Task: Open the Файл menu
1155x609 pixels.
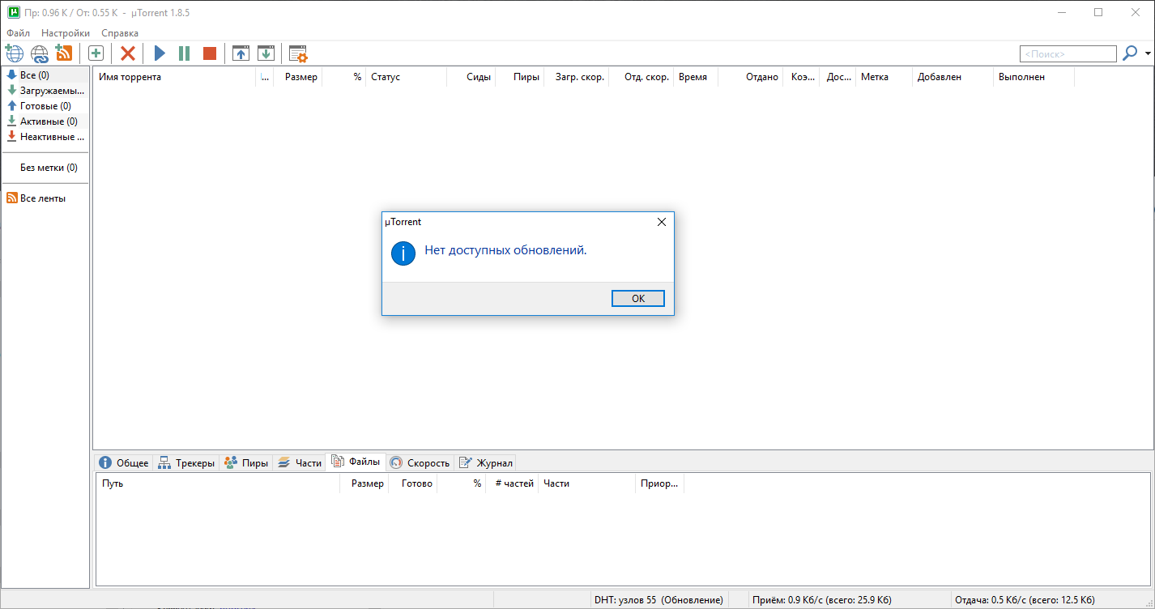Action: pos(18,33)
